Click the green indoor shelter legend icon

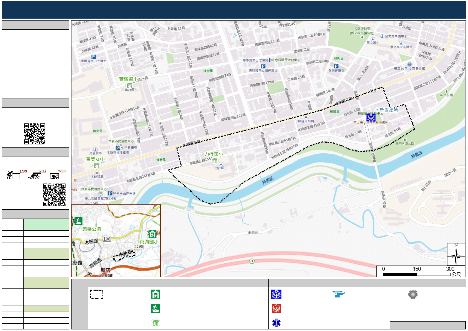(155, 294)
